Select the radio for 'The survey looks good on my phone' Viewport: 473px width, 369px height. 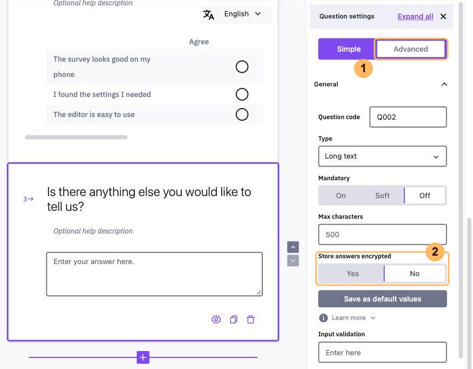point(242,67)
